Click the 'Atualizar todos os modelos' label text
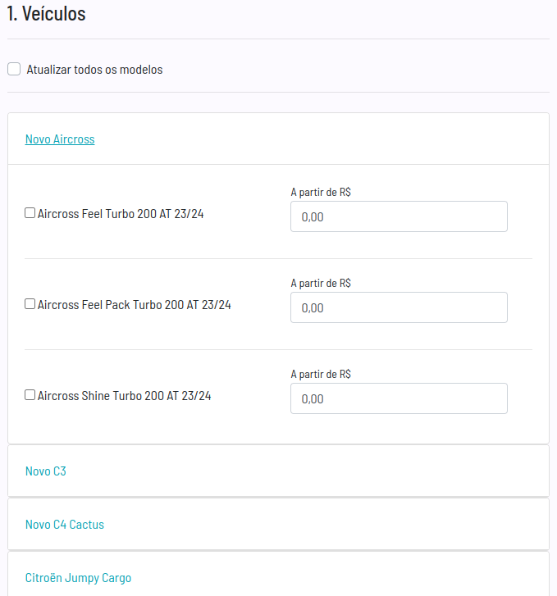The image size is (557, 596). tap(94, 70)
